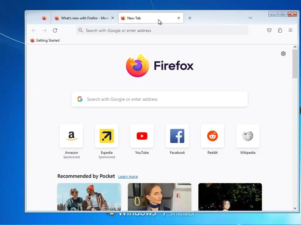The image size is (301, 225).
Task: Open the Reddit shortcut tile
Action: click(213, 136)
